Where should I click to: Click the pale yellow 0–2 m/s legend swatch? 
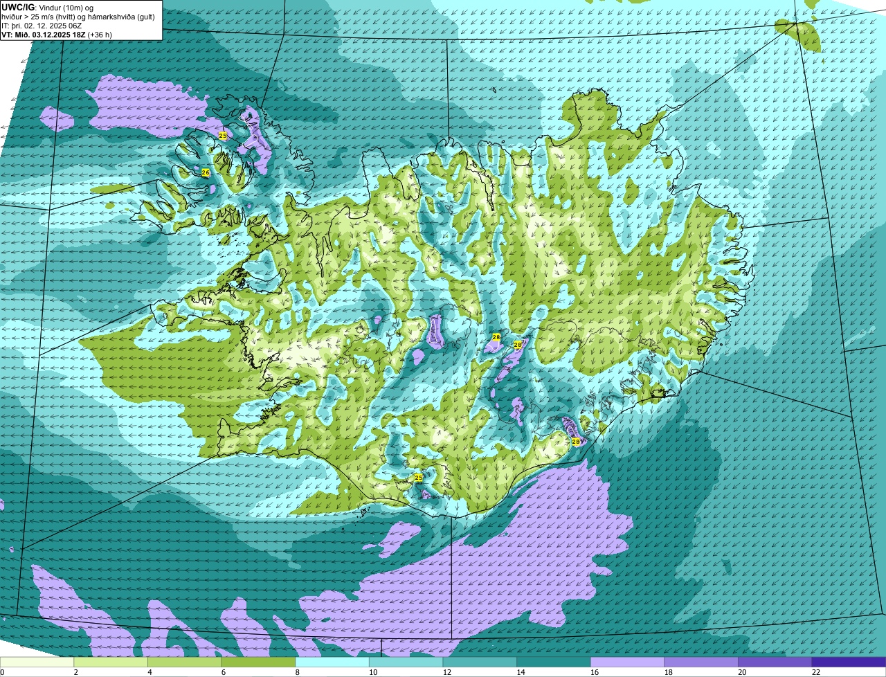tap(37, 662)
